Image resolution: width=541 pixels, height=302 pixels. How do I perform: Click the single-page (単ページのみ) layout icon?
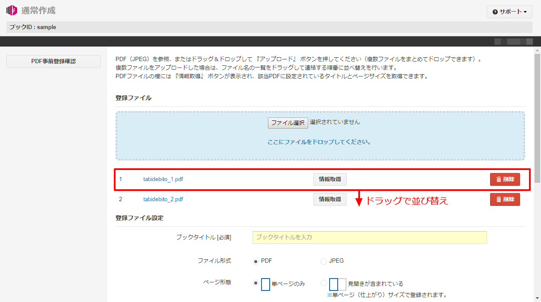click(x=265, y=284)
